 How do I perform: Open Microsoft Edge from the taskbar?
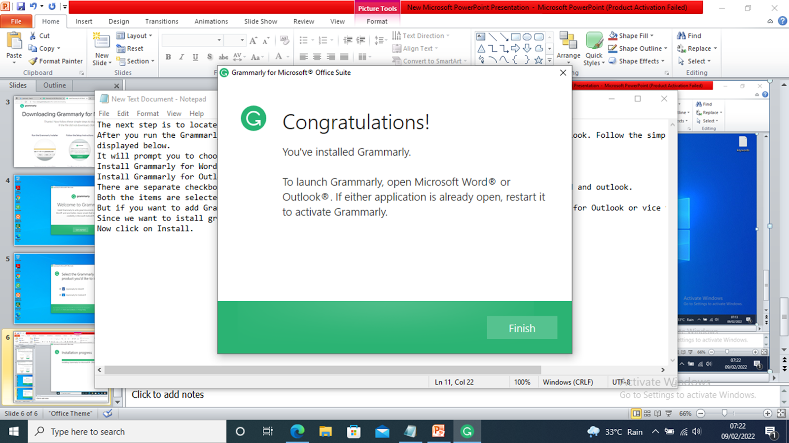coord(297,432)
